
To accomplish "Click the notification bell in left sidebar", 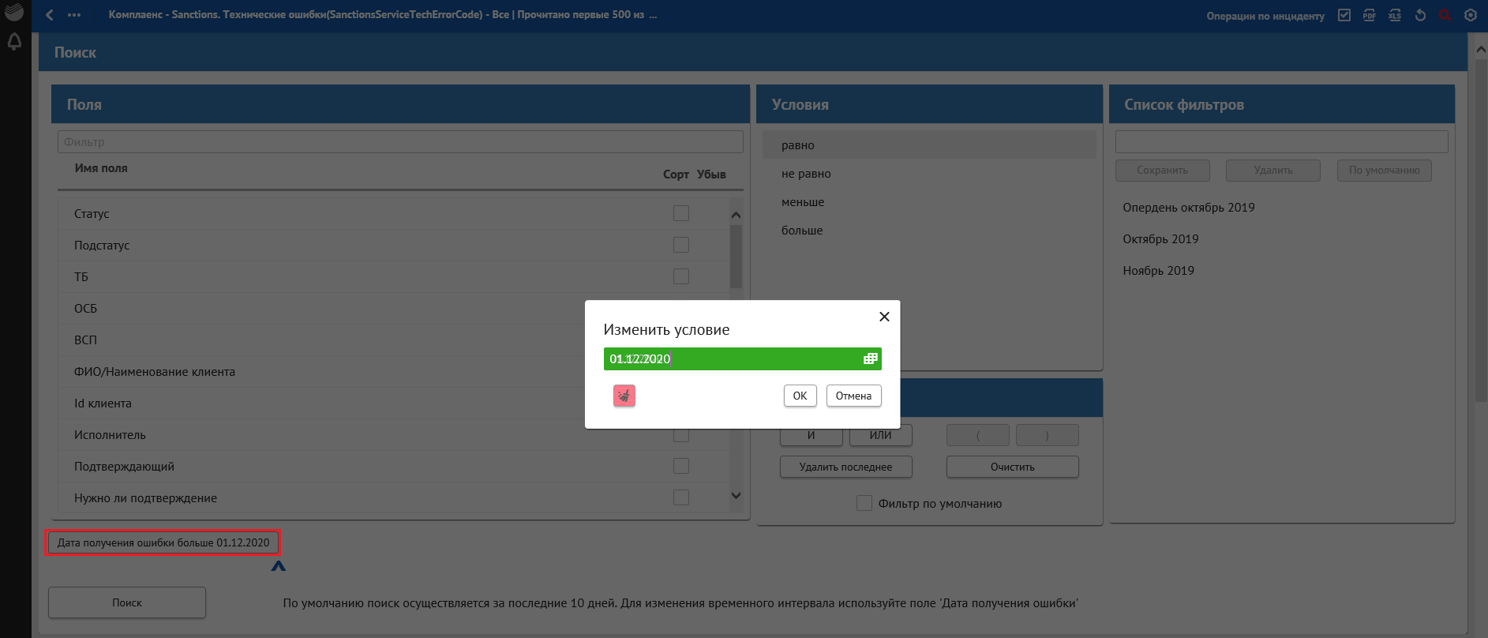I will coord(14,41).
